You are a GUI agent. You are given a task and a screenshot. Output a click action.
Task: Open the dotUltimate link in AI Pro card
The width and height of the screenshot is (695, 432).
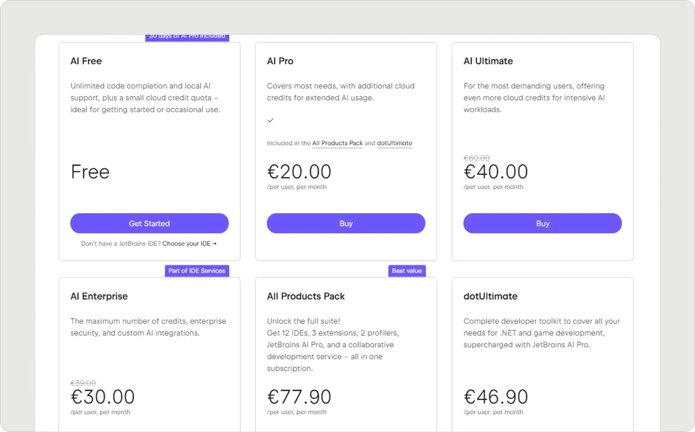394,143
